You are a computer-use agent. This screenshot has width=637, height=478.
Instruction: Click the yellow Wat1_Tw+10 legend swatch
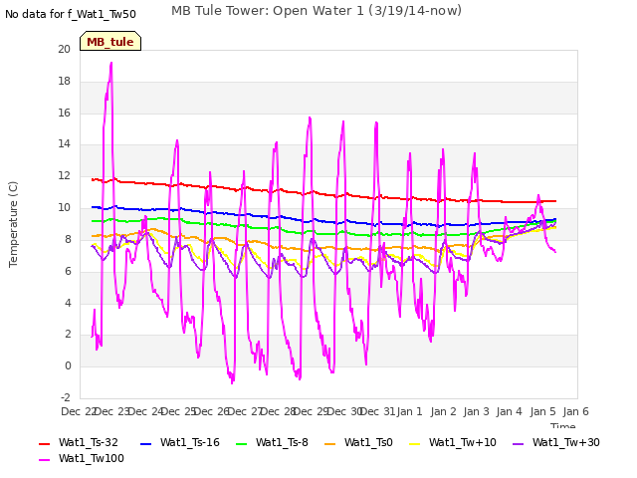click(414, 444)
